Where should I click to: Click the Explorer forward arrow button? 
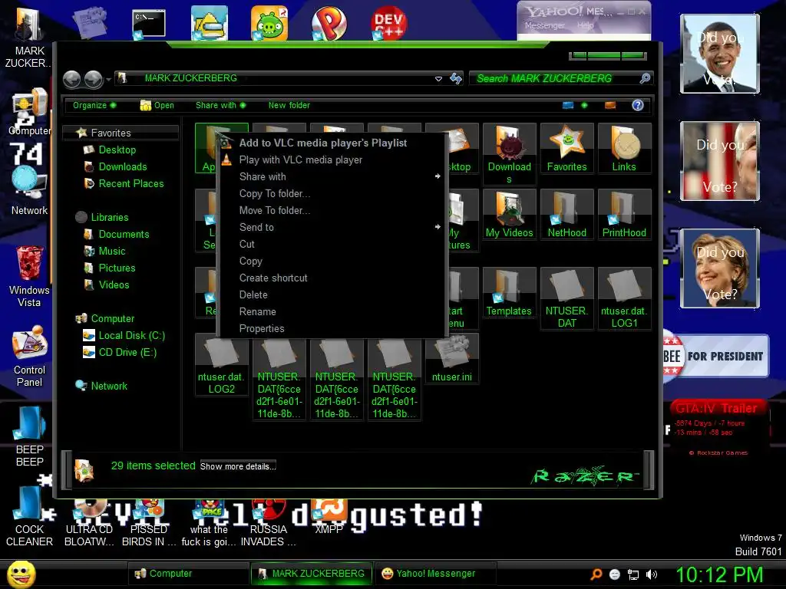93,79
